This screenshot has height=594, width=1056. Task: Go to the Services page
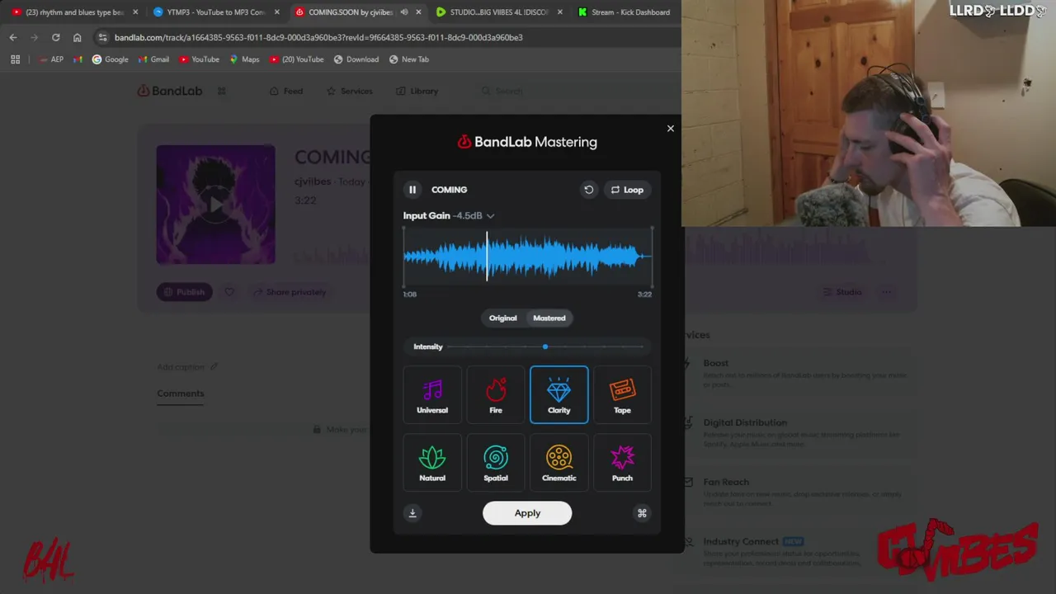pyautogui.click(x=349, y=91)
